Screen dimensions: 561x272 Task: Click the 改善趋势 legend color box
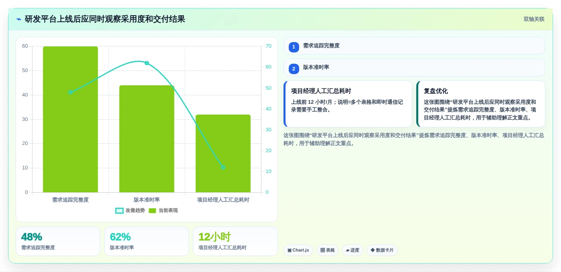tap(119, 211)
